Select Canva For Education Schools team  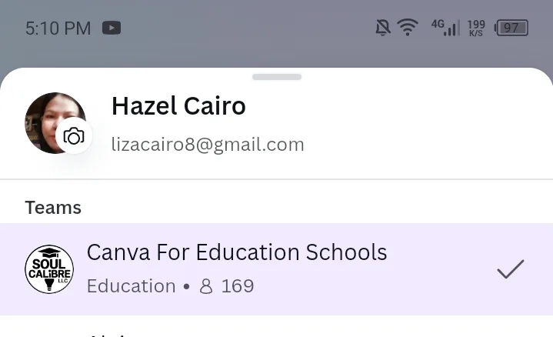277,269
